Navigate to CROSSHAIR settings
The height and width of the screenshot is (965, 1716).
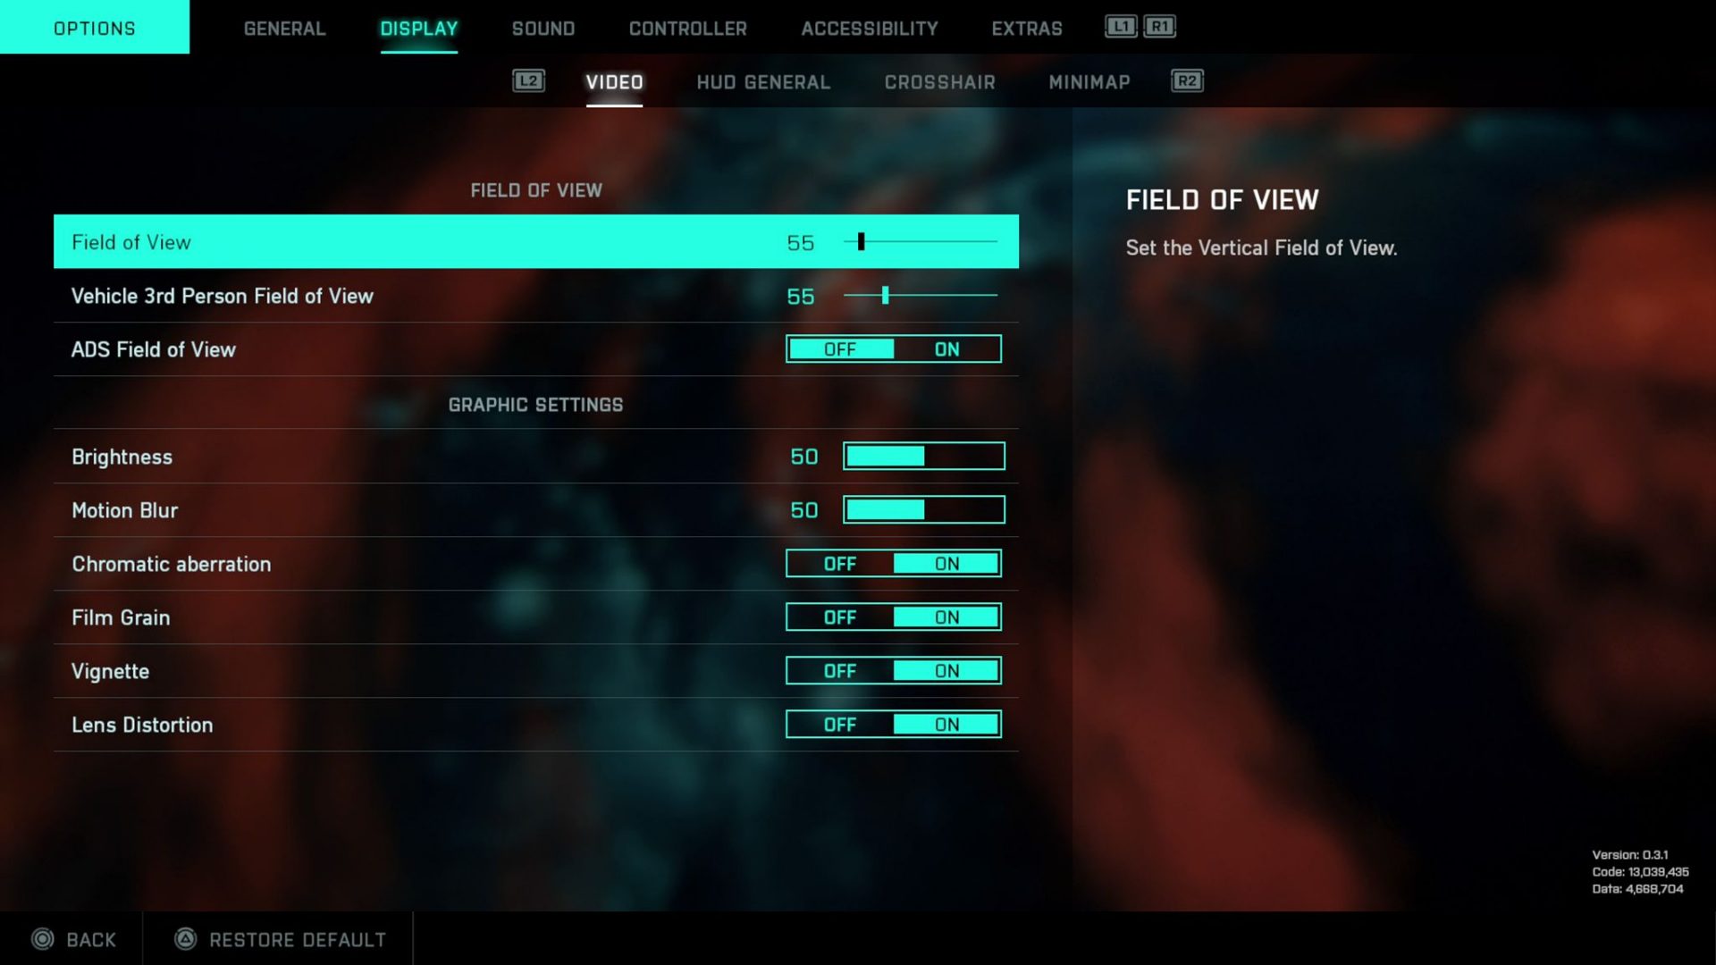point(939,80)
